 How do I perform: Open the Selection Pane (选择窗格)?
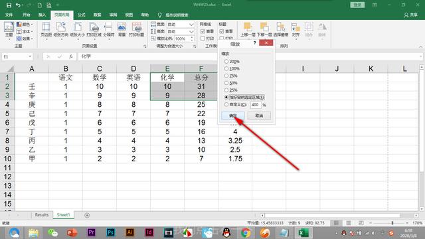(281, 30)
